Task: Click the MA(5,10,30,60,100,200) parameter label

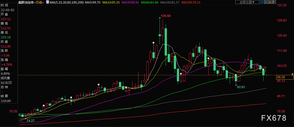Action: [x=67, y=3]
